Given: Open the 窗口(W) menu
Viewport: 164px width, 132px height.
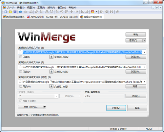Looking at the screenshot, I should (62, 8).
